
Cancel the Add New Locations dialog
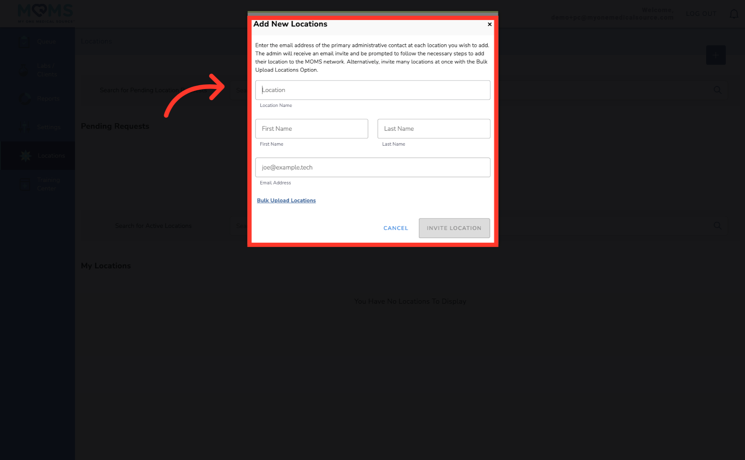click(395, 228)
